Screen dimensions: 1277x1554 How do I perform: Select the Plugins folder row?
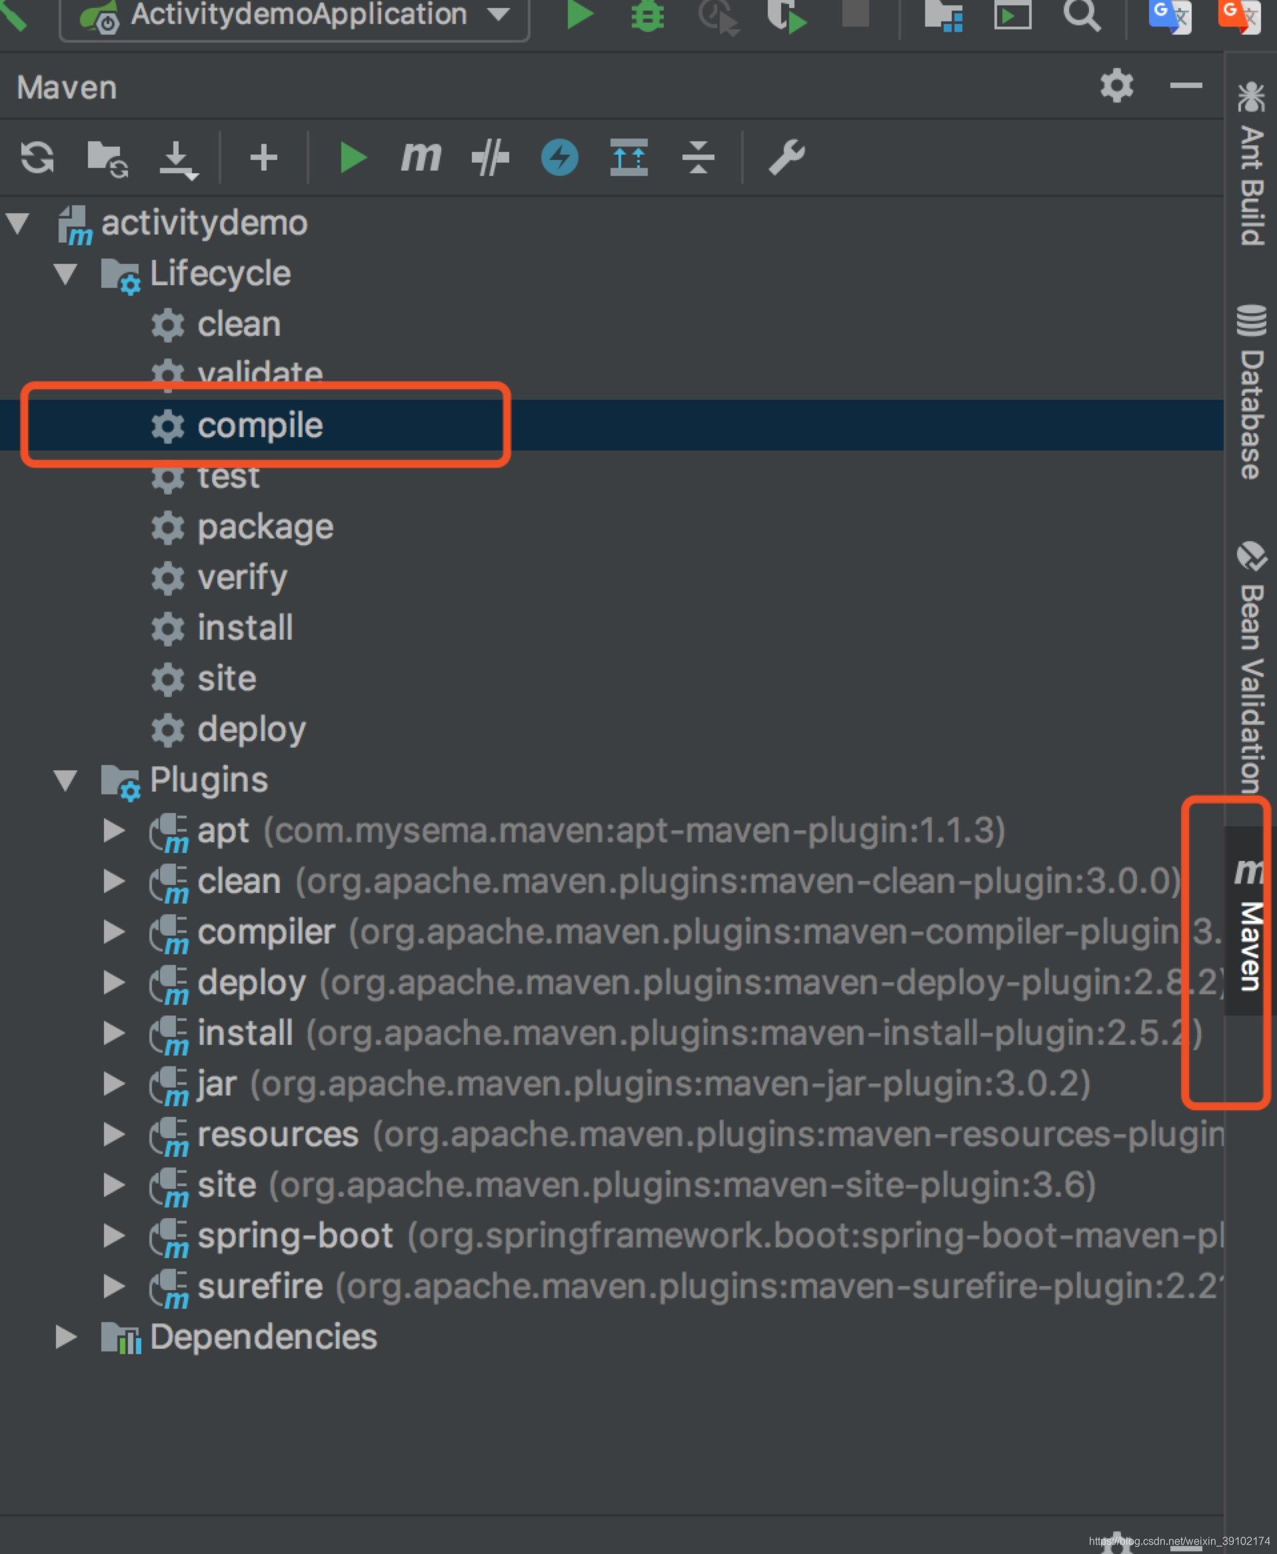612,780
